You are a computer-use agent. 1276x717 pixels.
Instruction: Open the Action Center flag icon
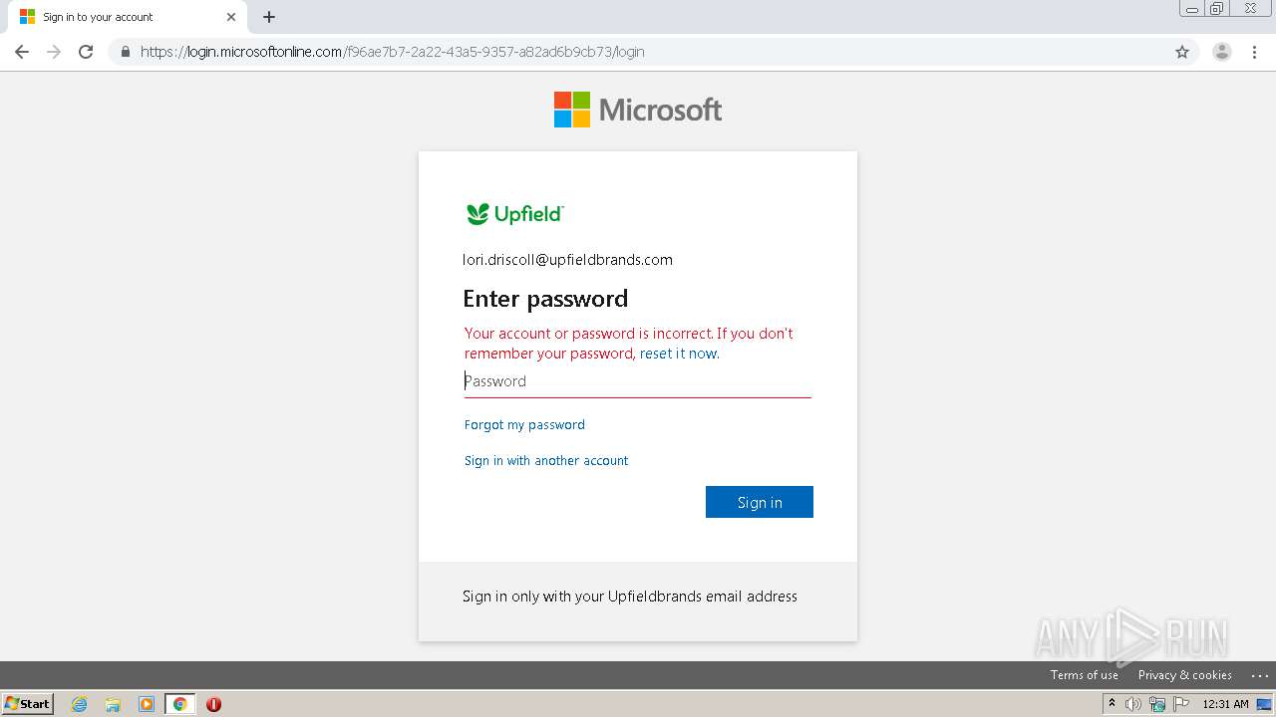1181,704
